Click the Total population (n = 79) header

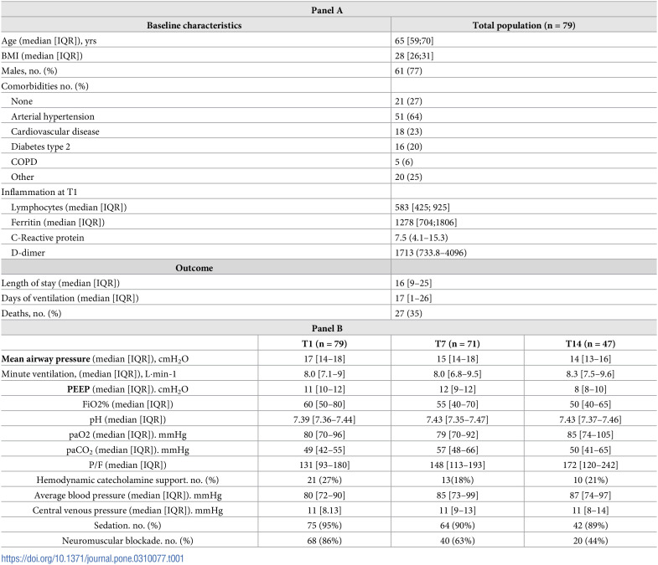click(x=524, y=25)
